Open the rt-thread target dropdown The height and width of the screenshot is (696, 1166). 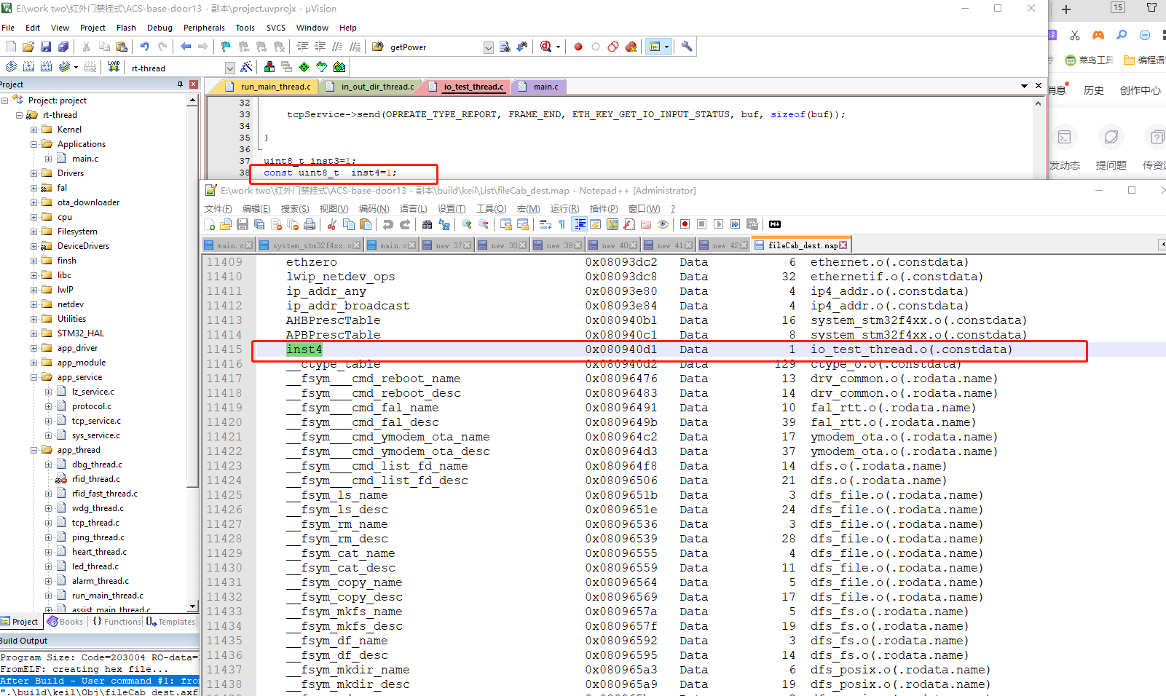230,68
